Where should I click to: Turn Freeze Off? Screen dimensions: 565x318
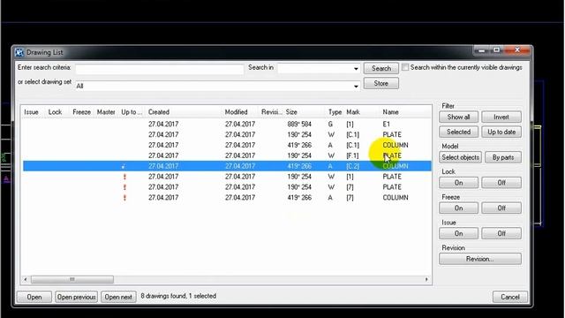point(501,208)
